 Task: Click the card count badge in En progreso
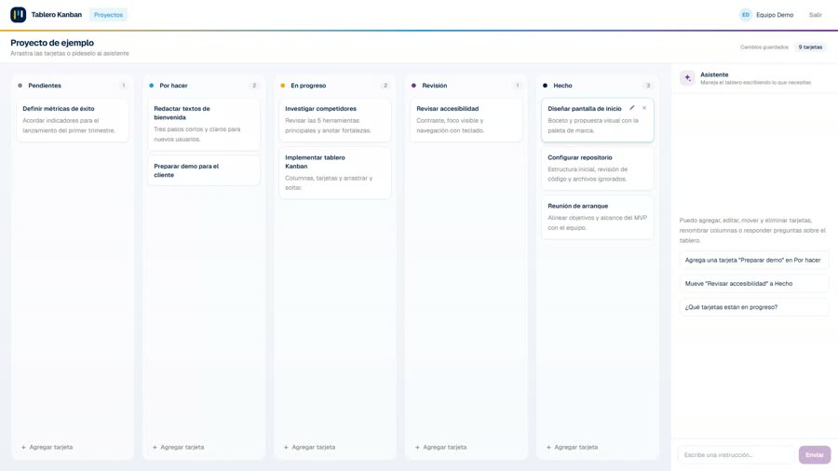(x=385, y=86)
